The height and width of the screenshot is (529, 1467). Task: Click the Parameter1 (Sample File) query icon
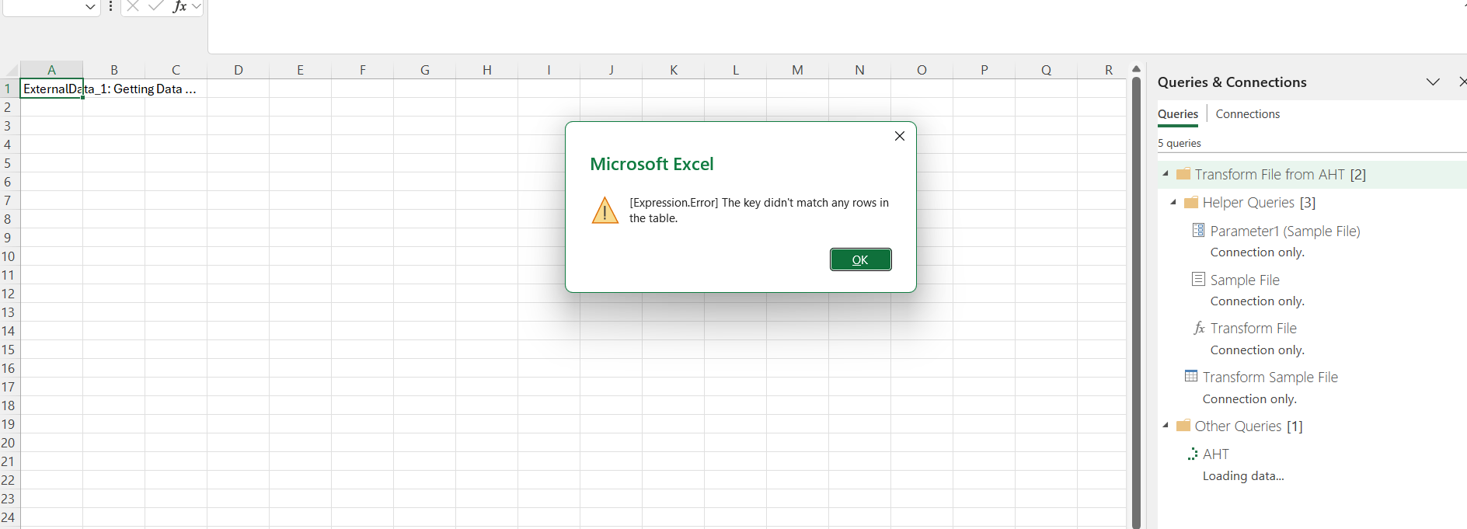[1198, 230]
